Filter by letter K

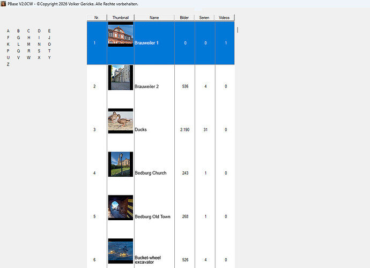(x=8, y=44)
